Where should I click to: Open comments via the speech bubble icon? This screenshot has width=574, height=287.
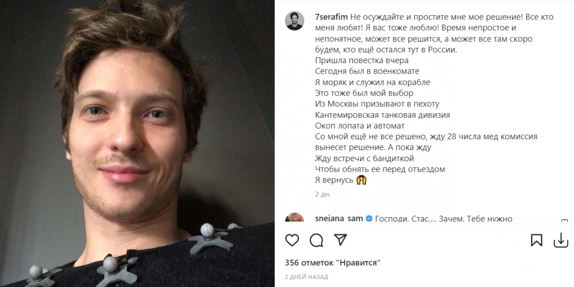(x=316, y=240)
